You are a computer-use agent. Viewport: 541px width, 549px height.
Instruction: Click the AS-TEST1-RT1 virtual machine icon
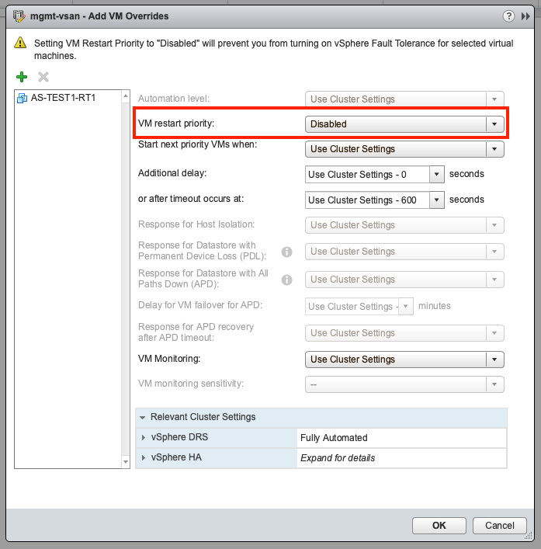click(22, 98)
